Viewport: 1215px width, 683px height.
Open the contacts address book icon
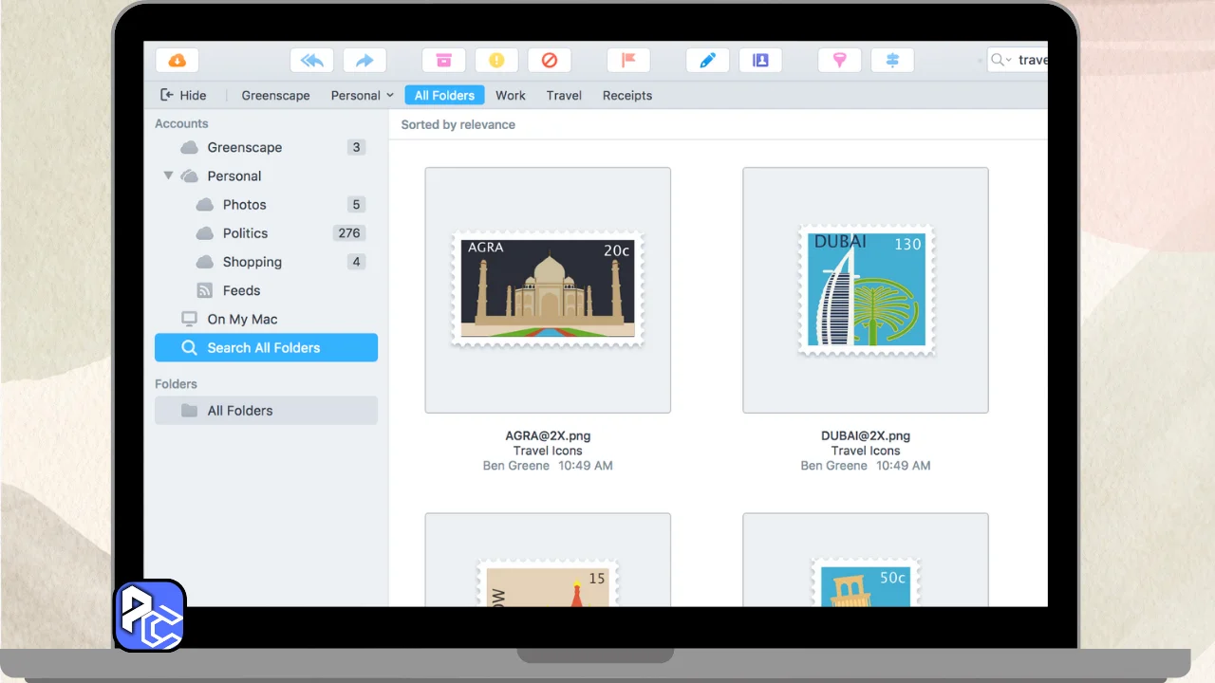click(760, 61)
